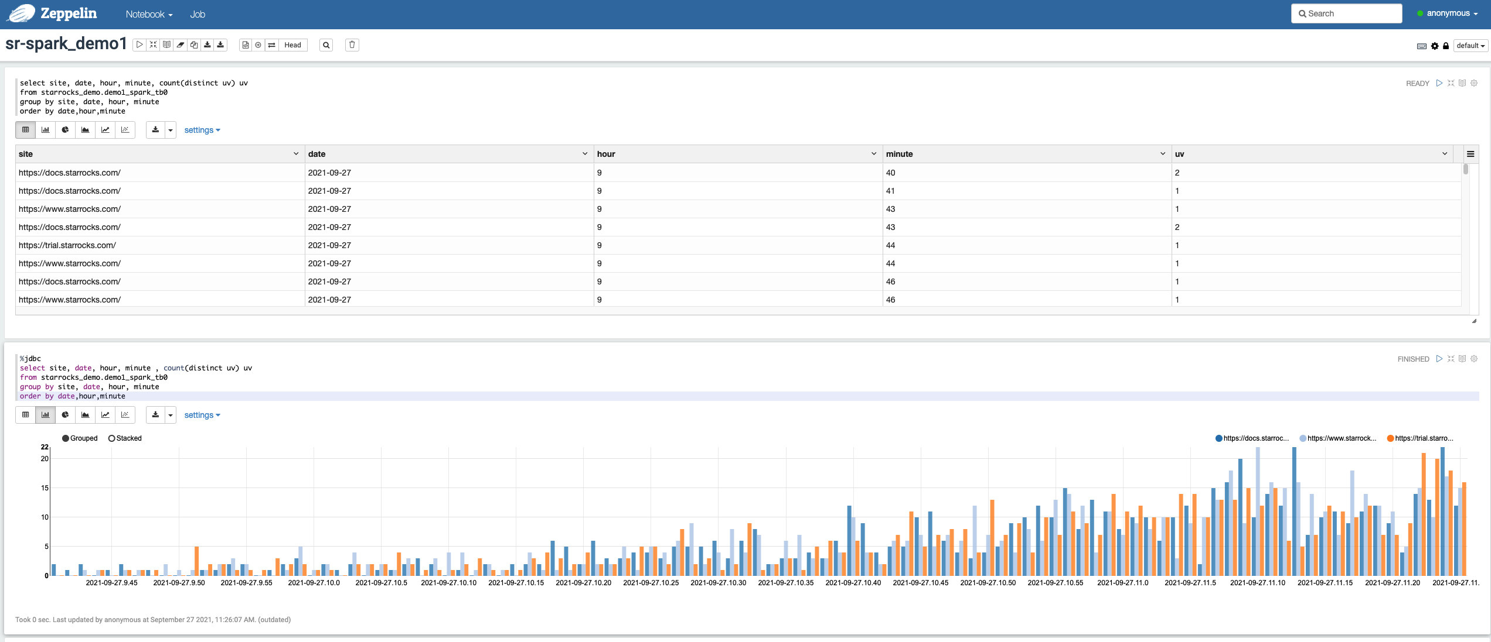The width and height of the screenshot is (1491, 642).
Task: Switch first paragraph to line chart view
Action: pos(105,130)
